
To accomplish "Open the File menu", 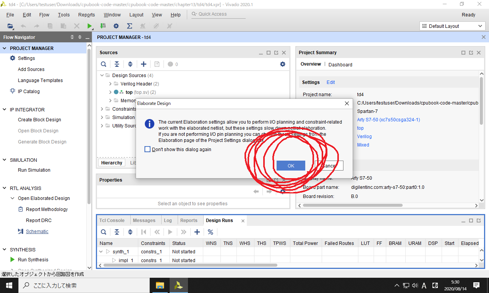I will [10, 14].
